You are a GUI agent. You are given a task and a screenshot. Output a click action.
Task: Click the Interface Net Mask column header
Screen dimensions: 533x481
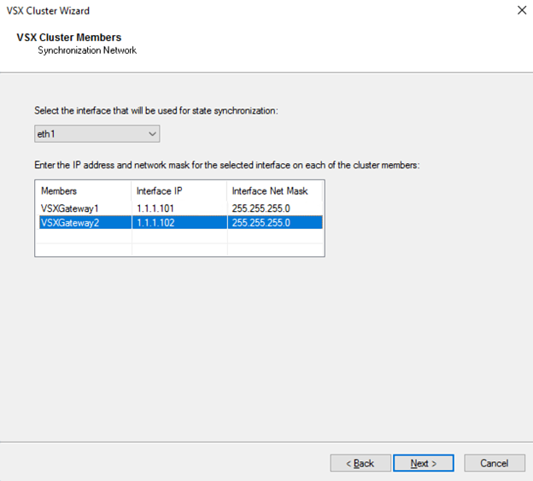275,191
